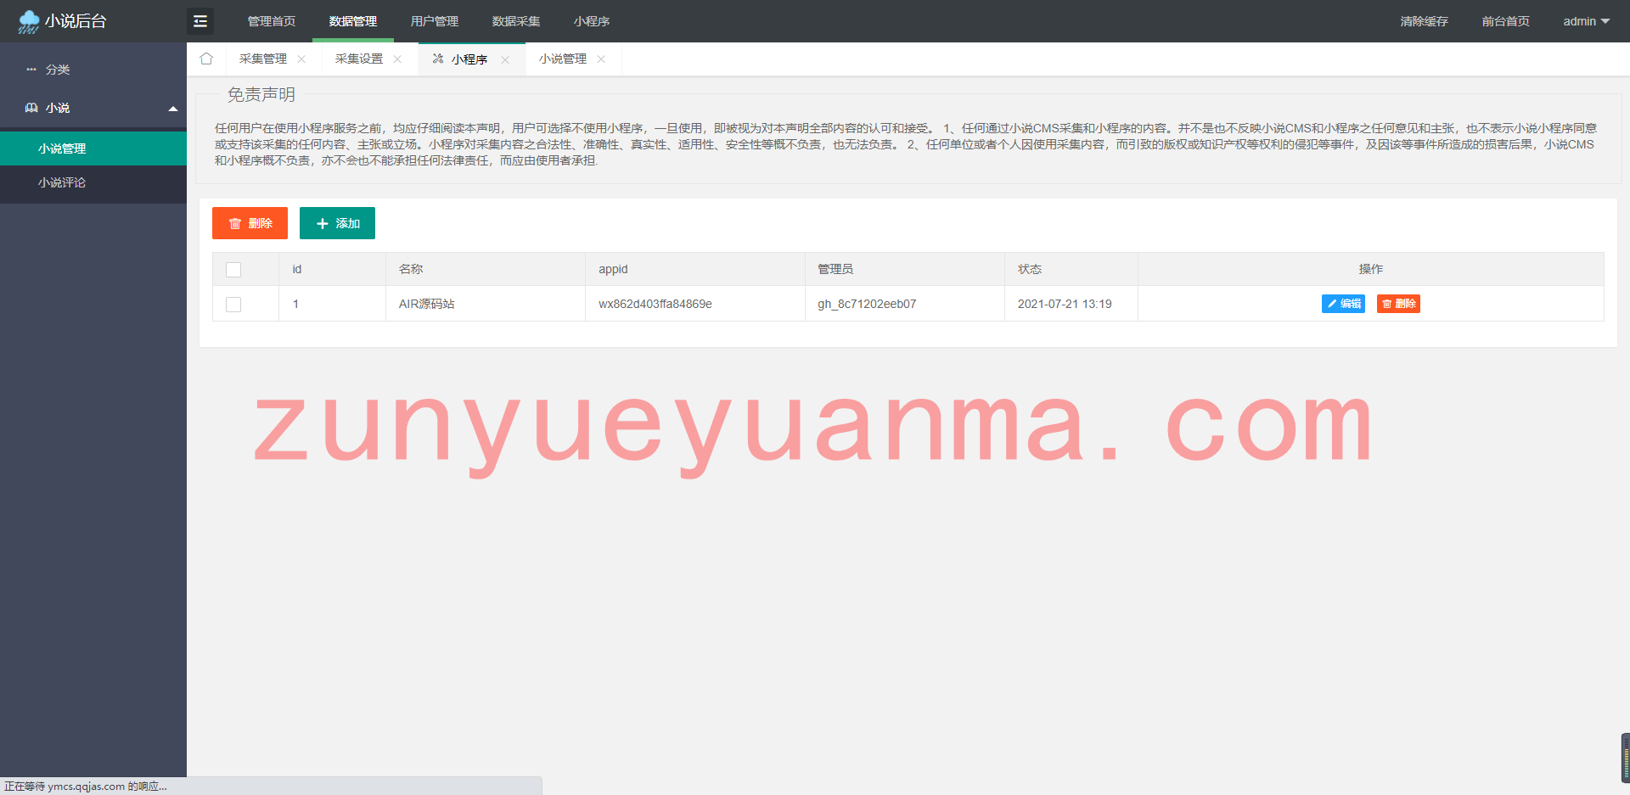Open 数据管理 in top navigation

(353, 21)
